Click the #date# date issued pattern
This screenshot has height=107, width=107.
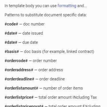click(11, 33)
